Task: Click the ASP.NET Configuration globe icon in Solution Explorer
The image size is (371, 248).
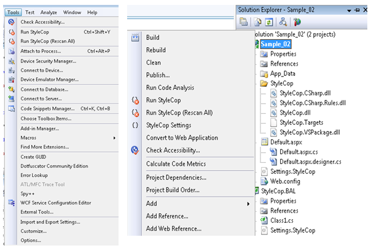Action: click(297, 22)
